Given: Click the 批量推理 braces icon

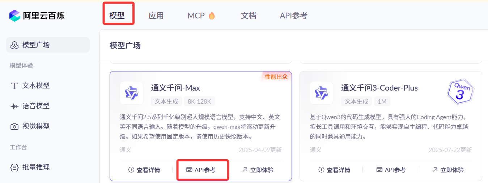Looking at the screenshot, I should tap(14, 167).
